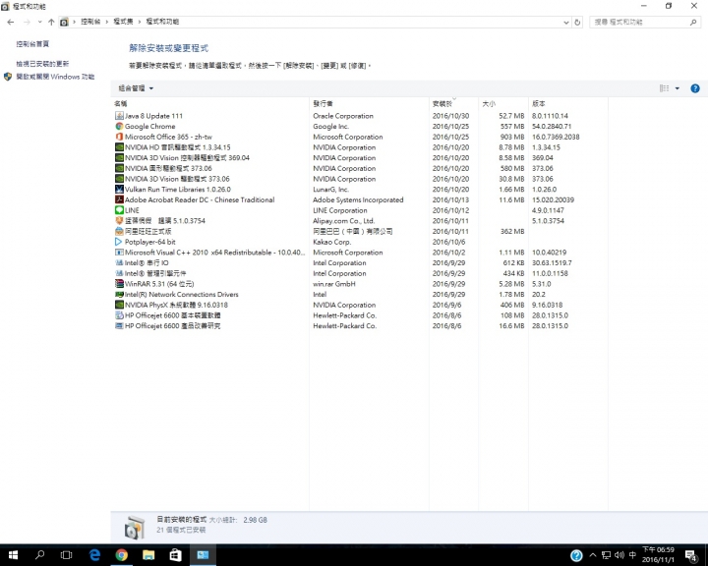Expand the address bar history dropdown
The image size is (708, 566).
point(566,23)
